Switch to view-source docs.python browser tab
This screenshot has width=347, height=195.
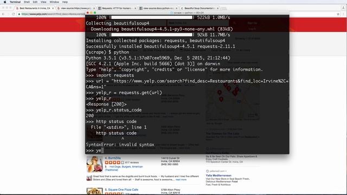(158, 8)
